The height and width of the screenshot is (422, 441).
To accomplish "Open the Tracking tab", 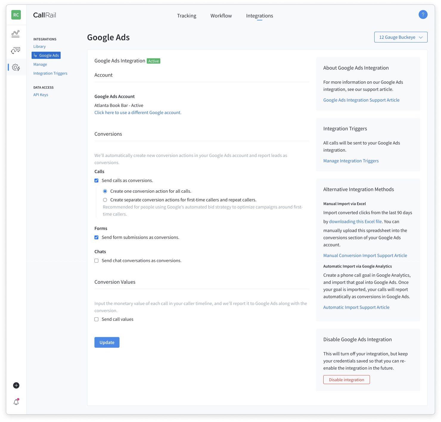I will click(x=187, y=16).
